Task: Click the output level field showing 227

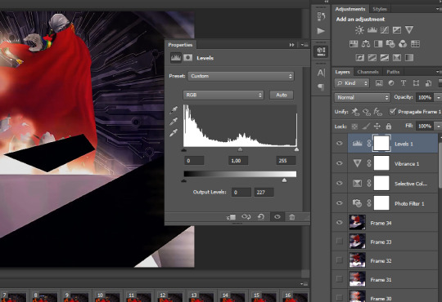Action: point(264,193)
